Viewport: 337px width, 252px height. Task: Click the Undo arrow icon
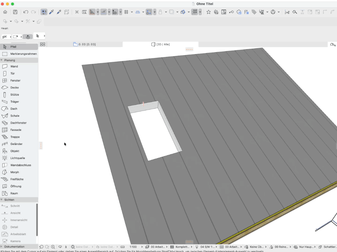[26, 12]
